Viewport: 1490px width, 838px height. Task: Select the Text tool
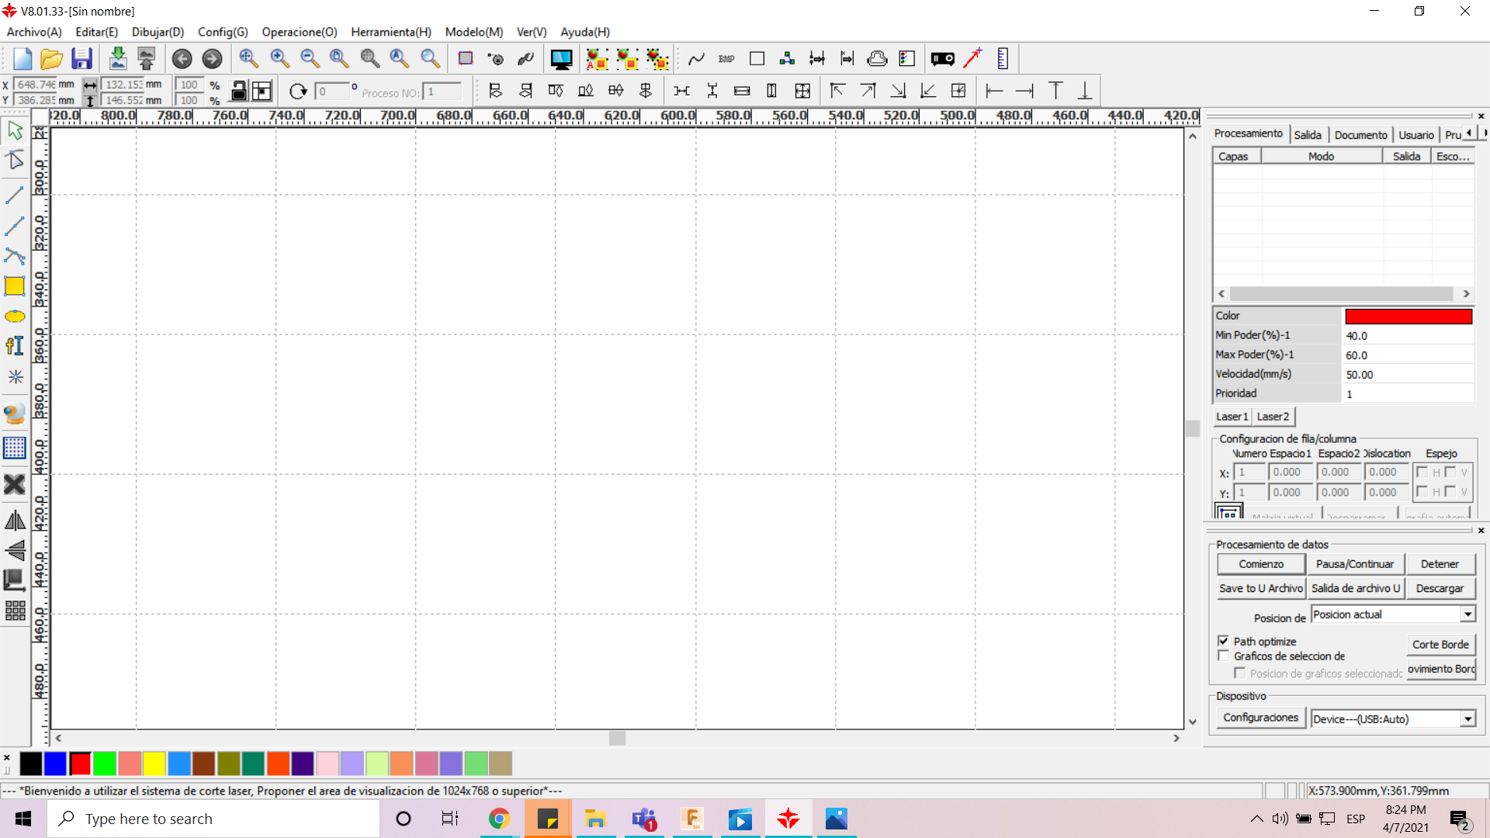tap(15, 345)
